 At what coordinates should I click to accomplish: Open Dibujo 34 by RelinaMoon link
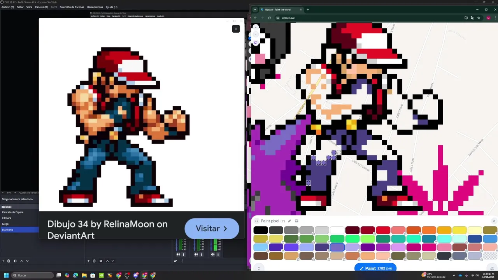[x=107, y=230]
